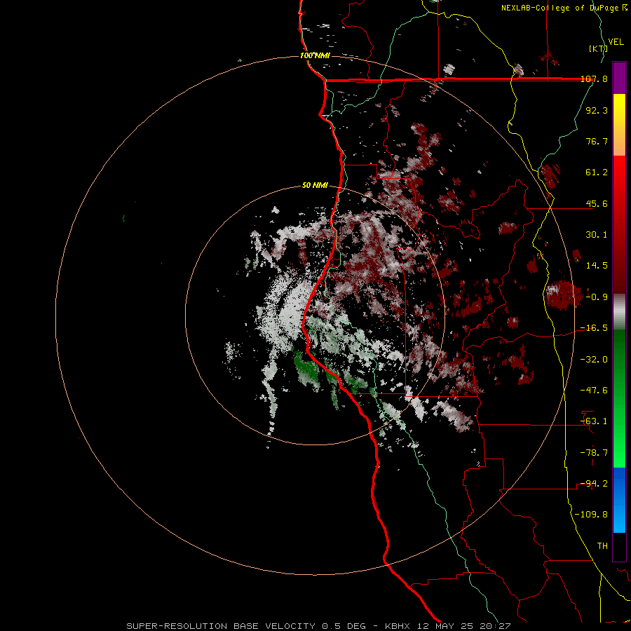
Task: Select the -63.1 velocity scale value
Action: click(594, 421)
